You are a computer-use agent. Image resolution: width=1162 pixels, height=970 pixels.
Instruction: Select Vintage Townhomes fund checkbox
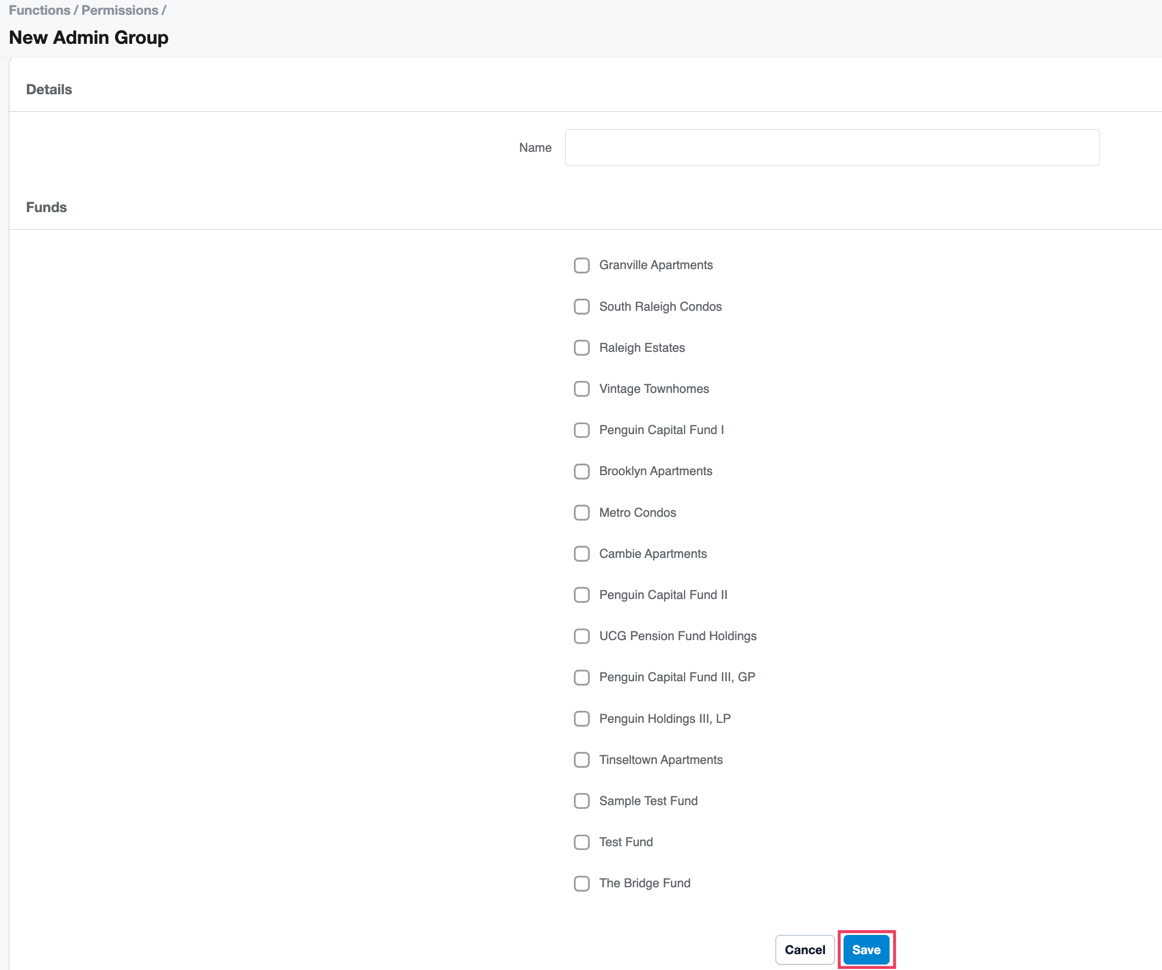point(581,389)
